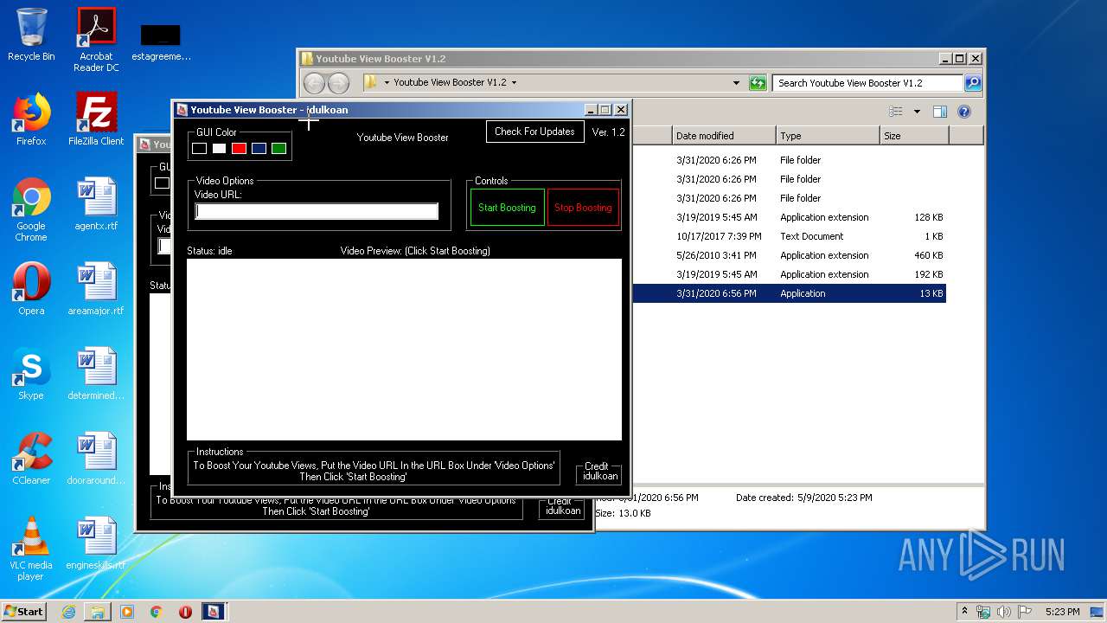Select the 128 KB Application extension row

point(790,217)
